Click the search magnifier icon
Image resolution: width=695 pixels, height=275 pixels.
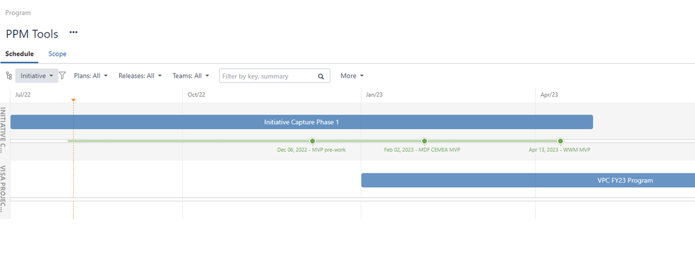click(321, 76)
